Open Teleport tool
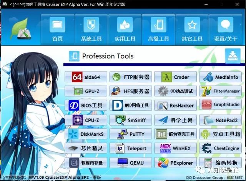This screenshot has width=246, height=181. click(131, 148)
